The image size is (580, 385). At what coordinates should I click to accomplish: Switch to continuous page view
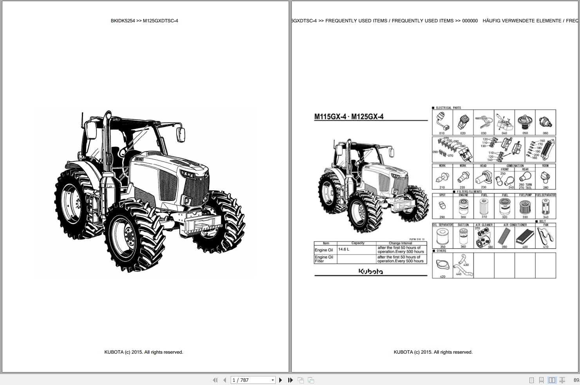coord(541,380)
